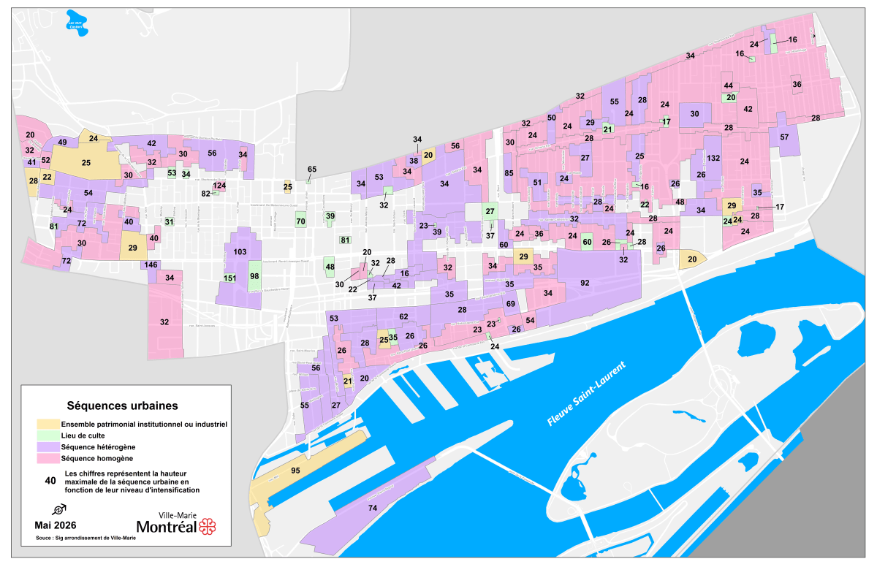This screenshot has height=567, width=877.
Task: Click the purple 'Séquence hétérogène' legend swatch
Action: tap(48, 446)
